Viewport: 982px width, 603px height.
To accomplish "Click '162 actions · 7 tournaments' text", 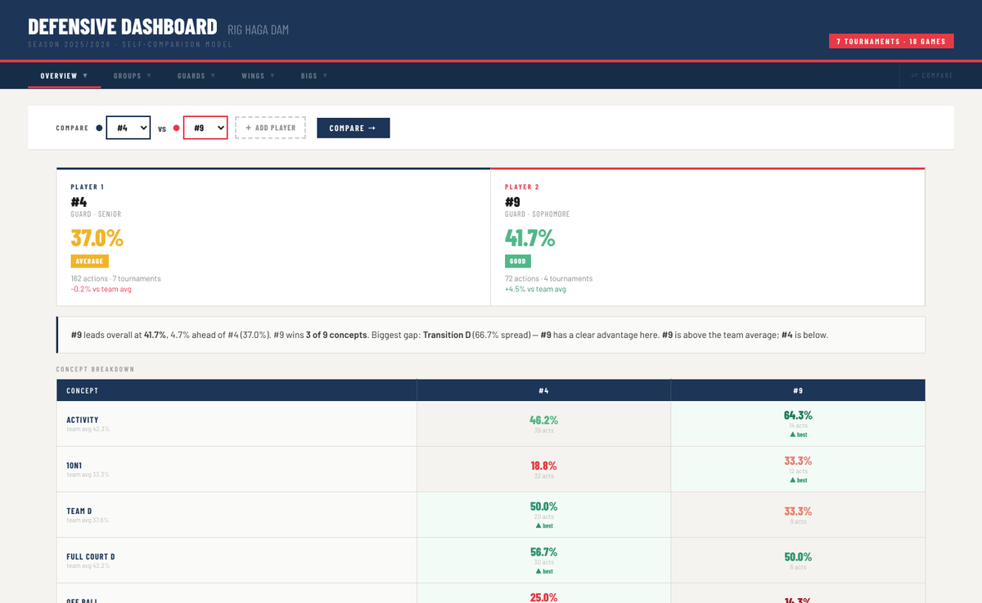I will [x=115, y=278].
